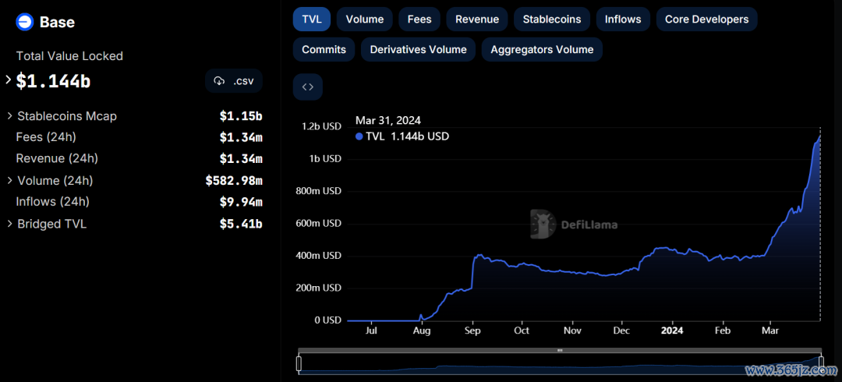Toggle the Inflows chart metric
The image size is (842, 382).
tap(623, 19)
